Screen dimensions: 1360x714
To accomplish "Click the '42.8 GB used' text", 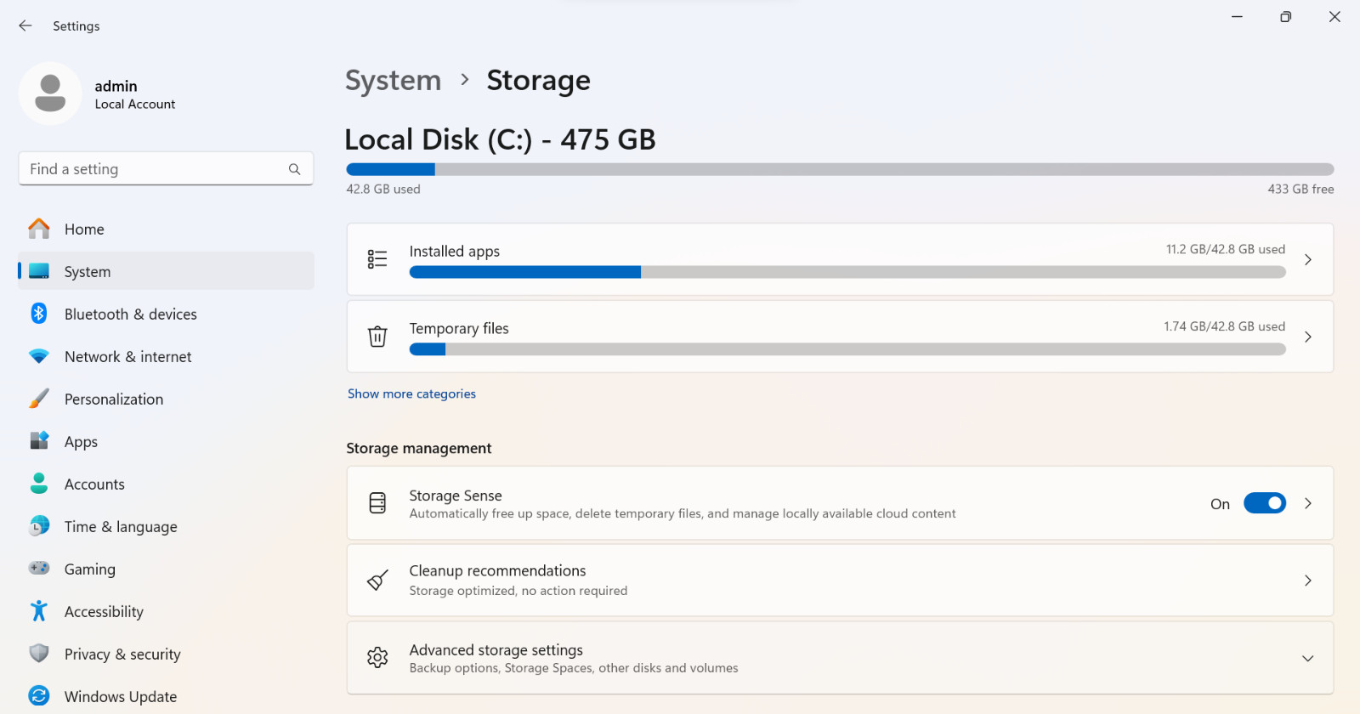I will 383,189.
